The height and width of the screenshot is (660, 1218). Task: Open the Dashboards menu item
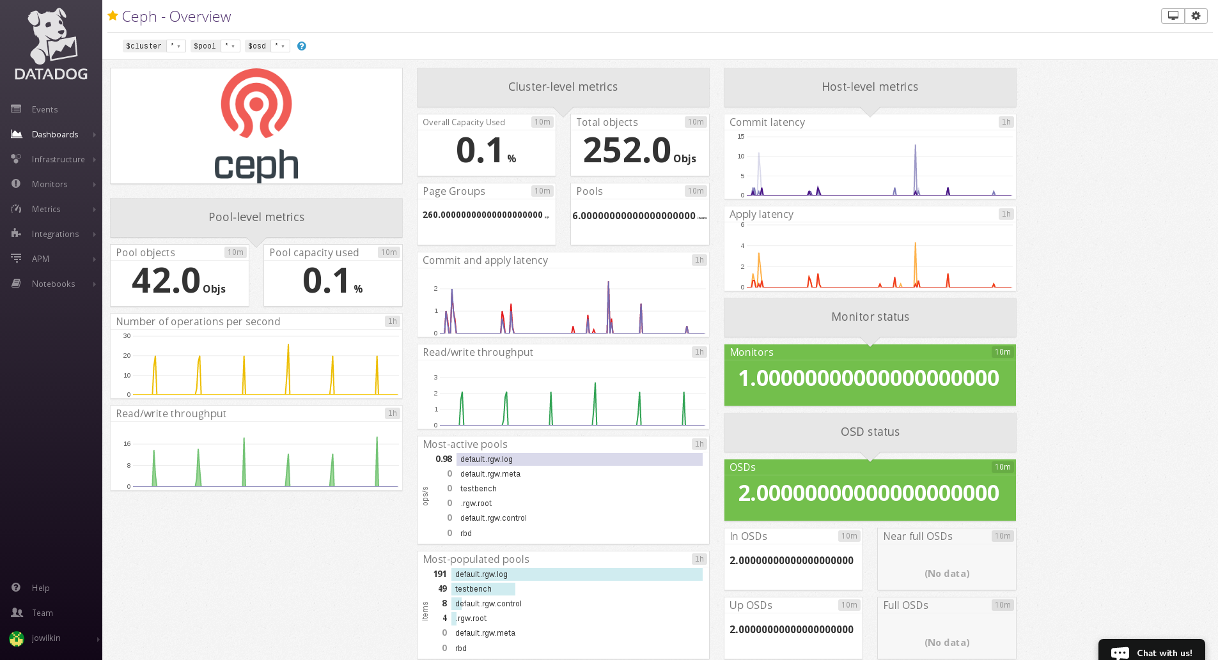[x=55, y=134]
